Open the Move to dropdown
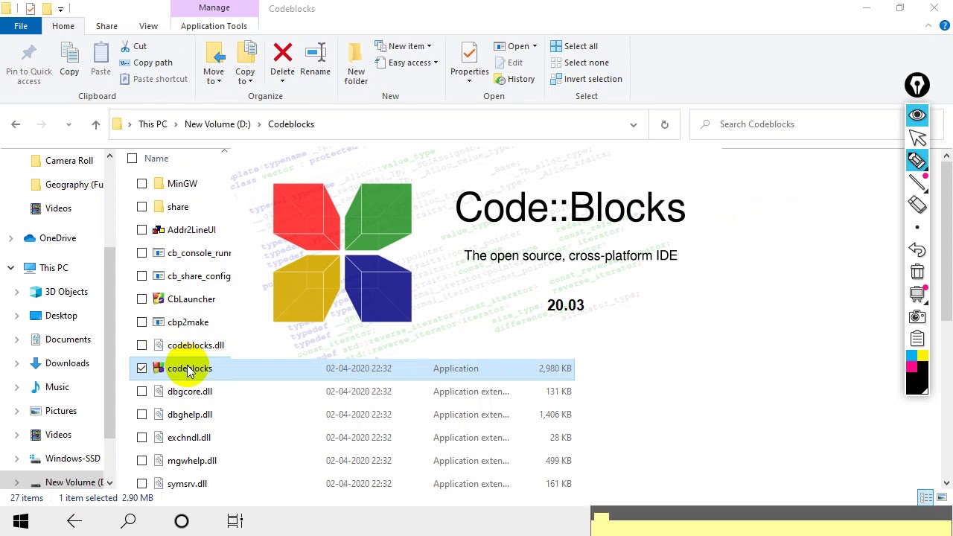This screenshot has width=953, height=536. [214, 77]
